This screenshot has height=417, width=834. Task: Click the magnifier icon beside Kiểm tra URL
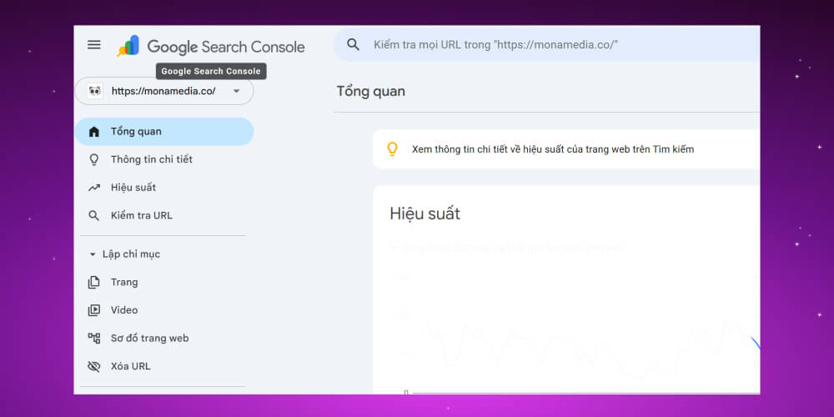[x=94, y=216]
